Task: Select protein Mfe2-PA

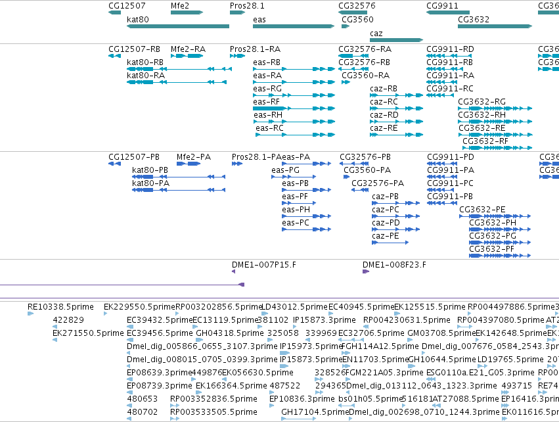Action: pyautogui.click(x=194, y=157)
